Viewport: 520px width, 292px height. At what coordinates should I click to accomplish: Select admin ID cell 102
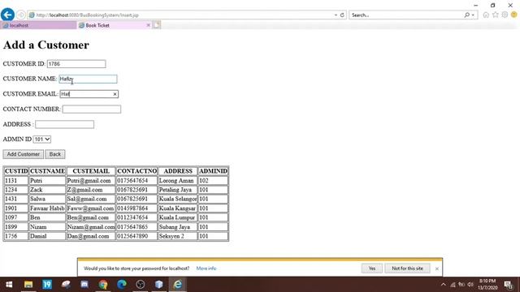(213, 181)
